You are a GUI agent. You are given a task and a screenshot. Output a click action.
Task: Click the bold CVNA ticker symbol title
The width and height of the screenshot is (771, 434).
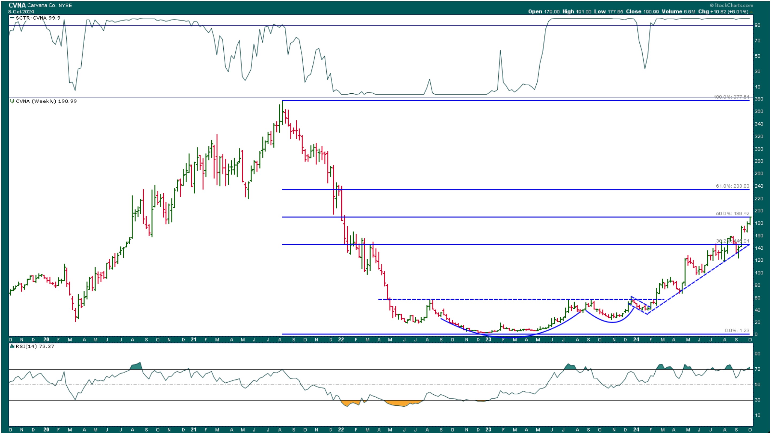click(17, 5)
